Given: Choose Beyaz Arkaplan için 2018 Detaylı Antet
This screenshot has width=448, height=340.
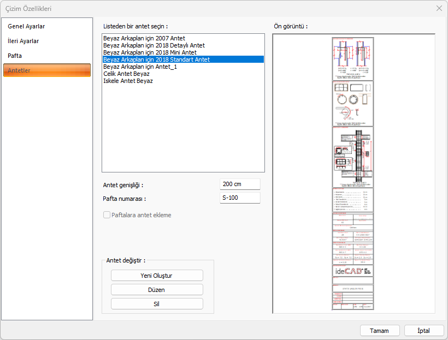Looking at the screenshot, I should pos(154,45).
